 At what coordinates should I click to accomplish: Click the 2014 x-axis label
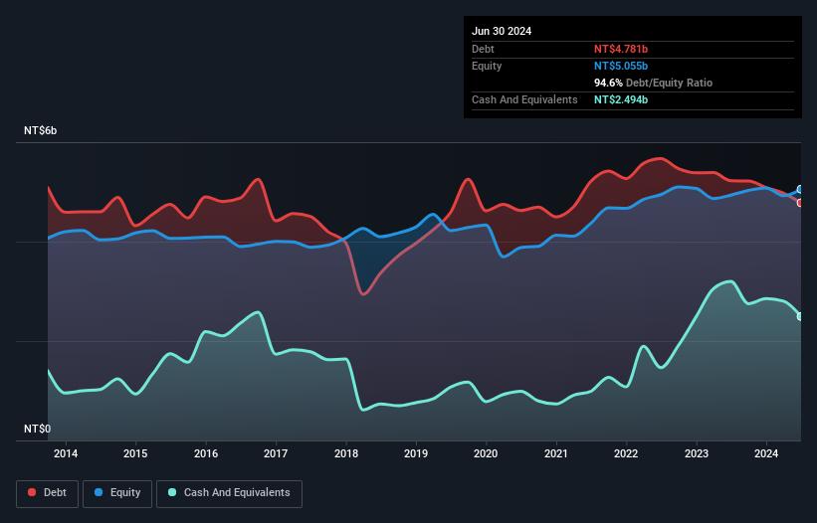point(66,453)
